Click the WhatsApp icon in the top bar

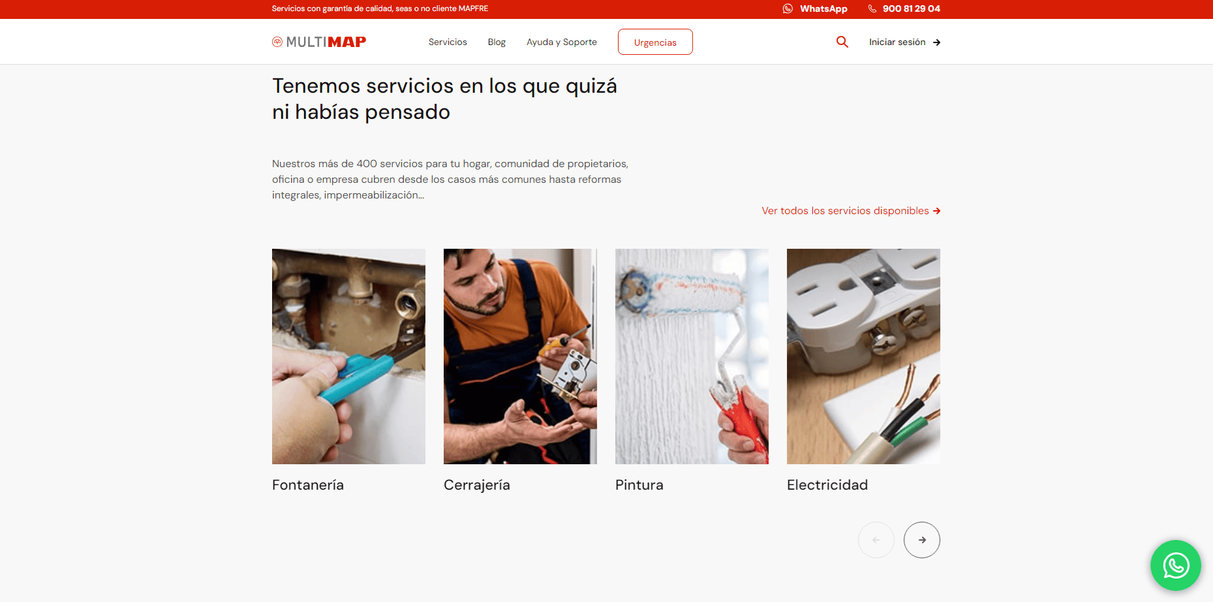pyautogui.click(x=788, y=8)
